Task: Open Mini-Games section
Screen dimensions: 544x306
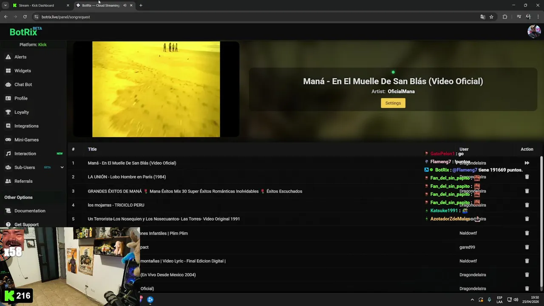Action: click(x=26, y=140)
